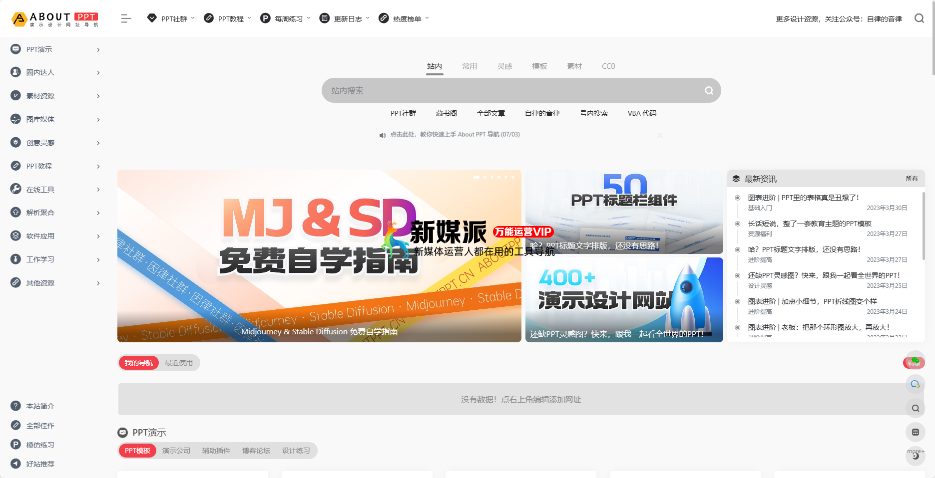Image resolution: width=935 pixels, height=478 pixels.
Task: Expand the 其他资源 sidebar chevron
Action: [x=98, y=283]
